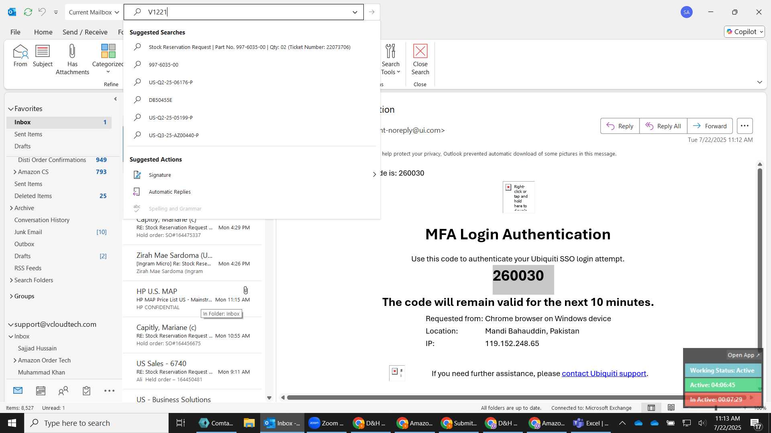Follow the contact Ubiquiti support link
Screen dimensions: 771x433
(x=604, y=374)
